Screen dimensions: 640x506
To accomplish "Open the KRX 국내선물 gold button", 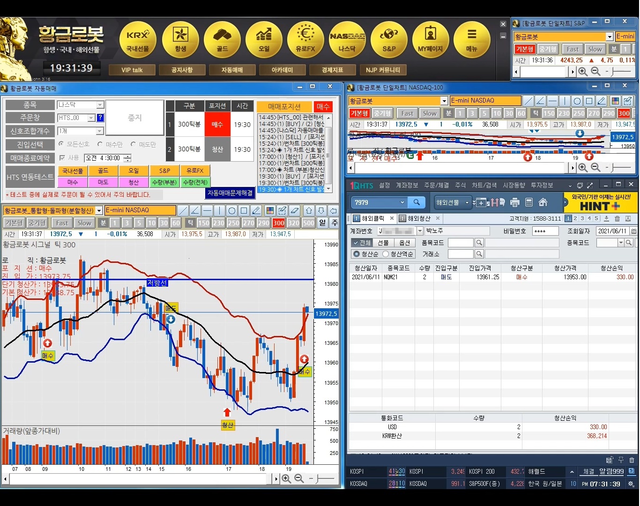I will click(138, 40).
